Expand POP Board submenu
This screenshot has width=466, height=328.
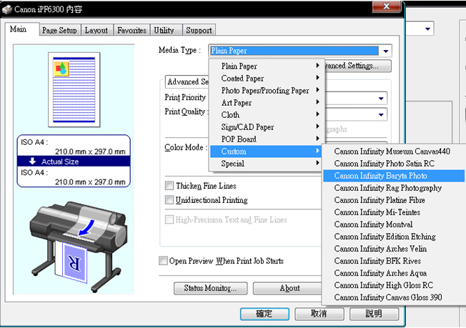click(266, 139)
